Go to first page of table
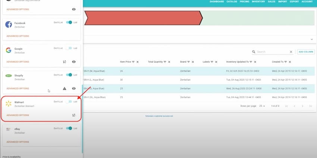The height and width of the screenshot is (158, 317). 286,106
